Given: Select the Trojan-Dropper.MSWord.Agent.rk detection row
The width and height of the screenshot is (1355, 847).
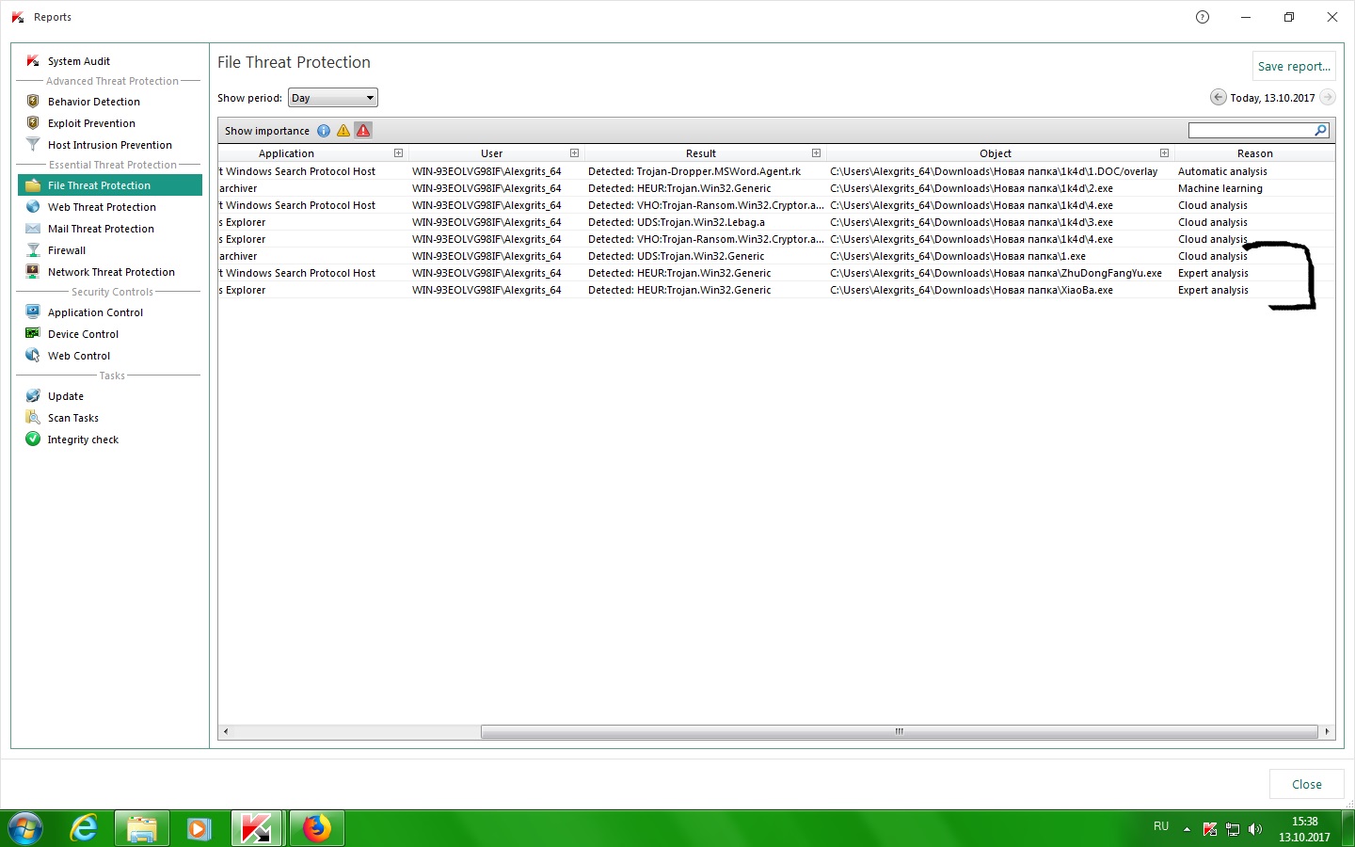Looking at the screenshot, I should (776, 171).
